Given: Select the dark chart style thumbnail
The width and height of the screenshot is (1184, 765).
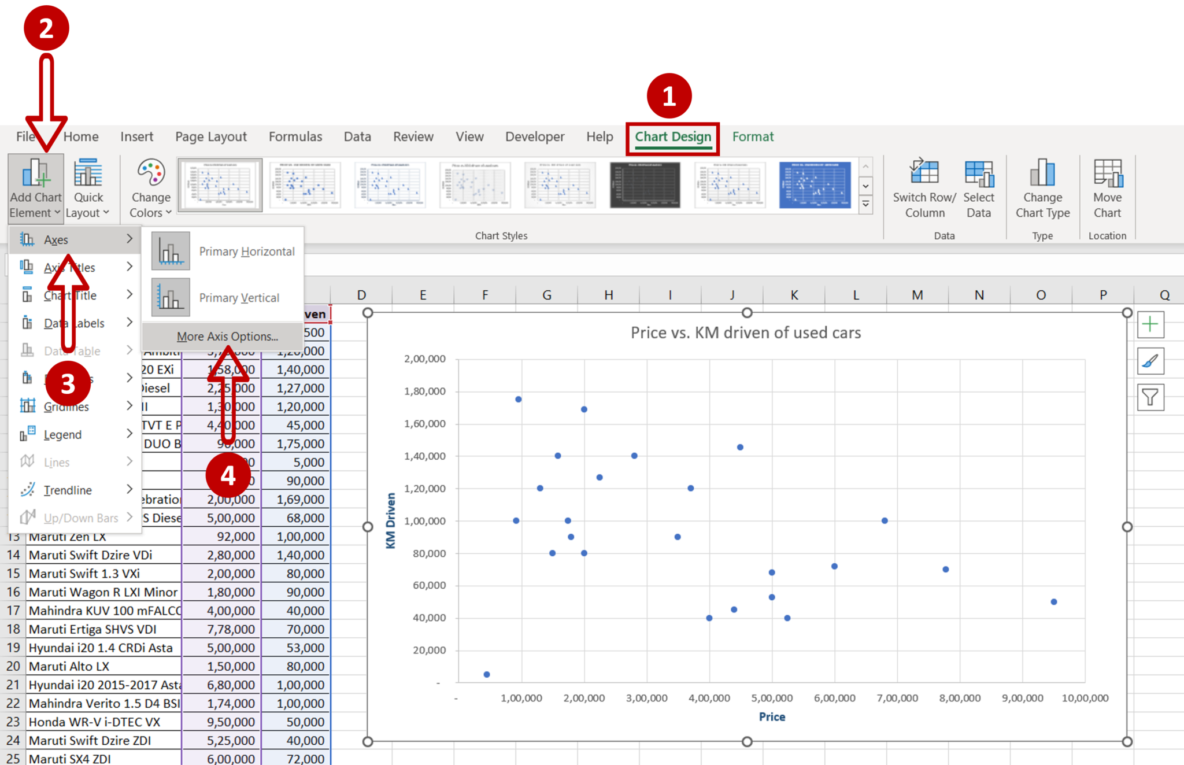Looking at the screenshot, I should click(645, 185).
